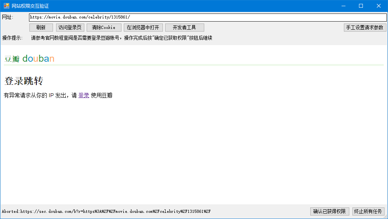Click the window resize grip corner
This screenshot has width=388, height=219.
point(386,216)
